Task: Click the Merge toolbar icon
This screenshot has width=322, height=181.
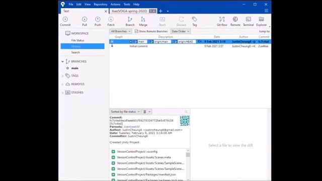Action: click(x=143, y=21)
